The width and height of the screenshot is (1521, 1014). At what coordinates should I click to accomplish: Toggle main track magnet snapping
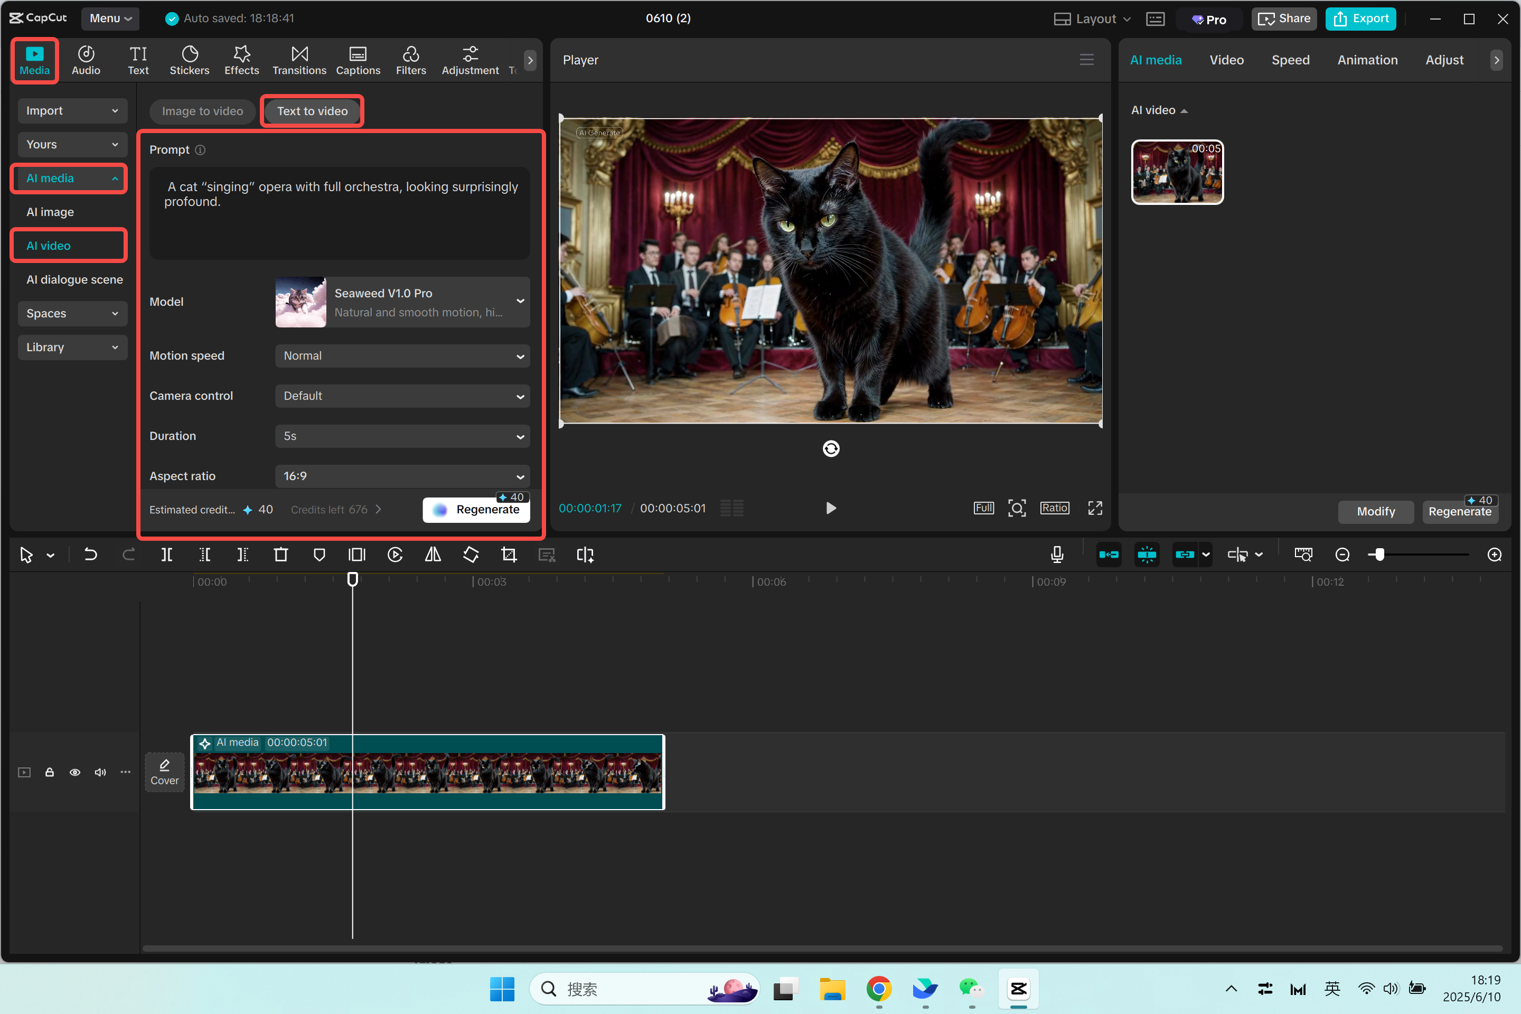tap(1109, 554)
